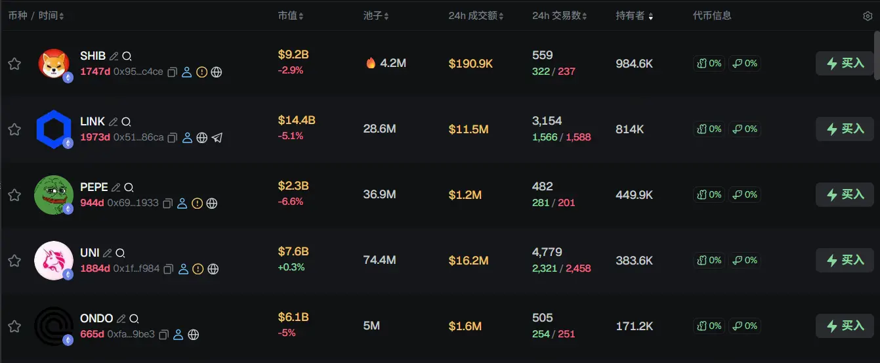Image resolution: width=880 pixels, height=363 pixels.
Task: Click the blue user icon on SHIB row
Action: click(x=187, y=72)
